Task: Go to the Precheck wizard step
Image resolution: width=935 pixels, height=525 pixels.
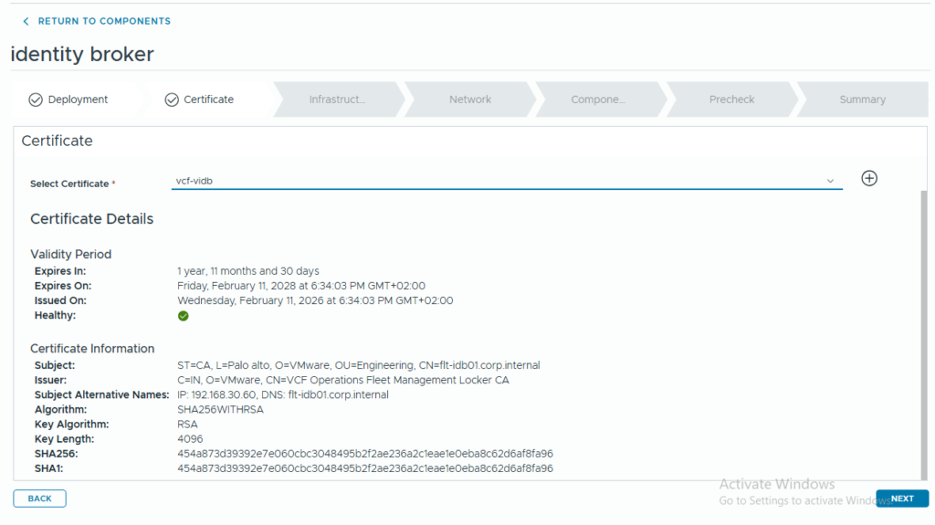Action: tap(731, 100)
